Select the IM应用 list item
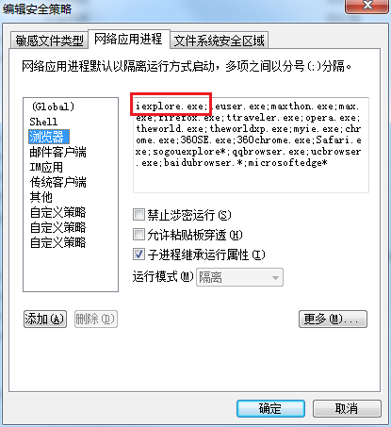Image resolution: width=391 pixels, height=427 pixels. coord(46,167)
